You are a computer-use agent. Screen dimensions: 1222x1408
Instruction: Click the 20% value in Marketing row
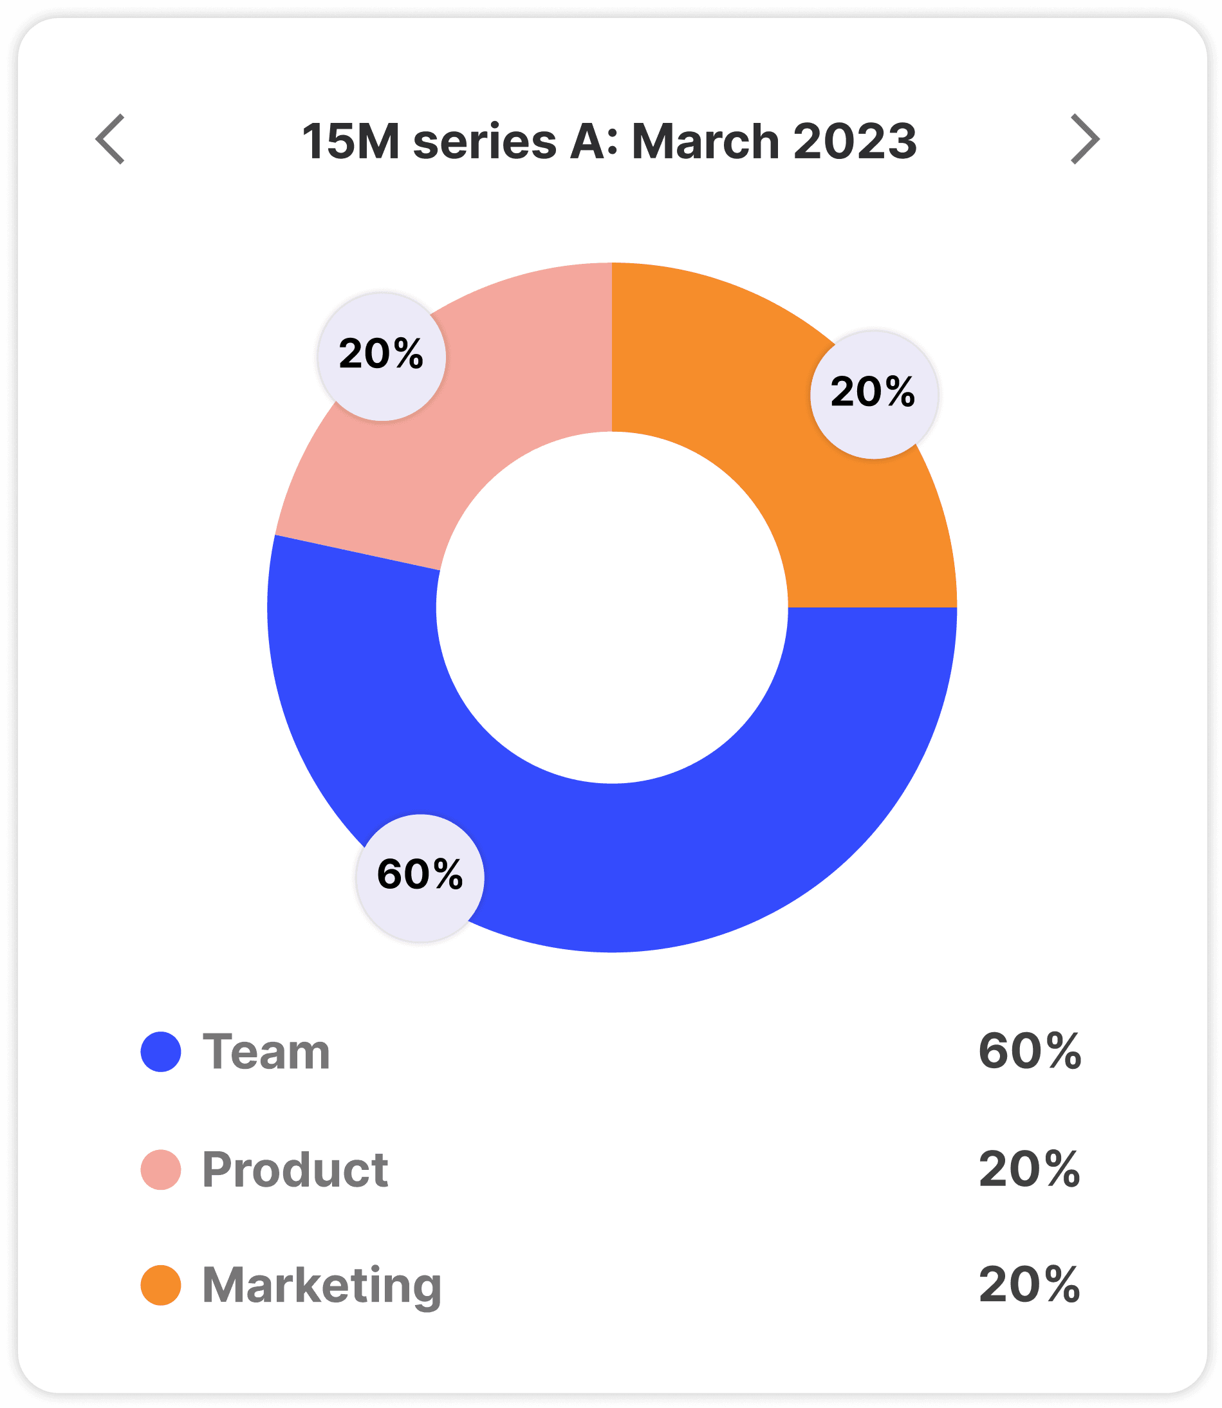[x=1030, y=1285]
